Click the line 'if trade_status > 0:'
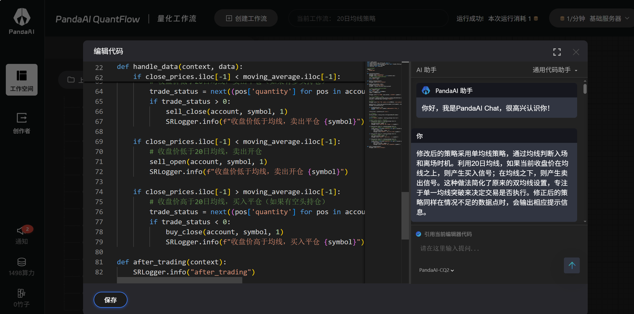Screen dimensions: 634x314 click(x=190, y=101)
